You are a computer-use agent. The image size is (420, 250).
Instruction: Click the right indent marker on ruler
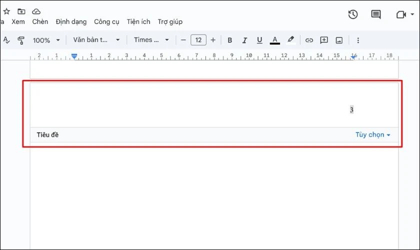click(354, 56)
